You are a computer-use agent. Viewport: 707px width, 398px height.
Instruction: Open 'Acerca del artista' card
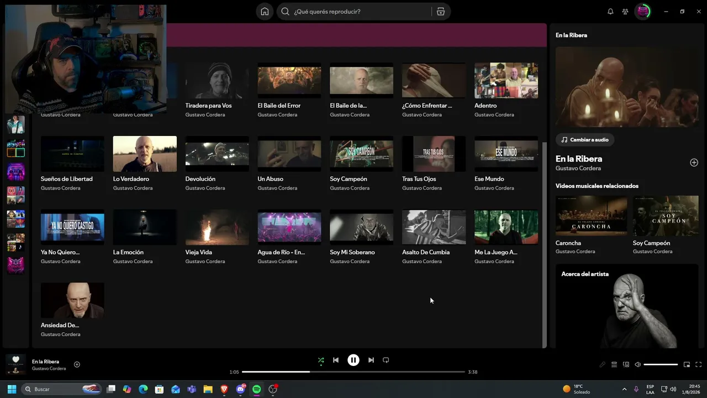(627, 306)
